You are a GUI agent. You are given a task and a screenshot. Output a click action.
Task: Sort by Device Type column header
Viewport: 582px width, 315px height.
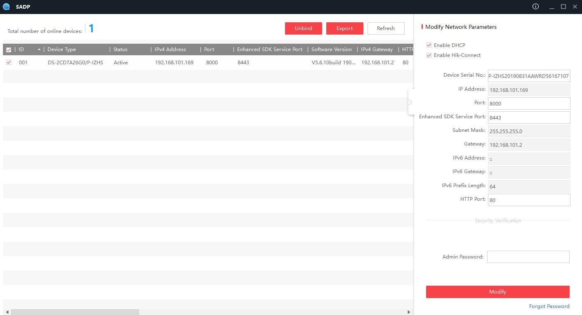[62, 49]
